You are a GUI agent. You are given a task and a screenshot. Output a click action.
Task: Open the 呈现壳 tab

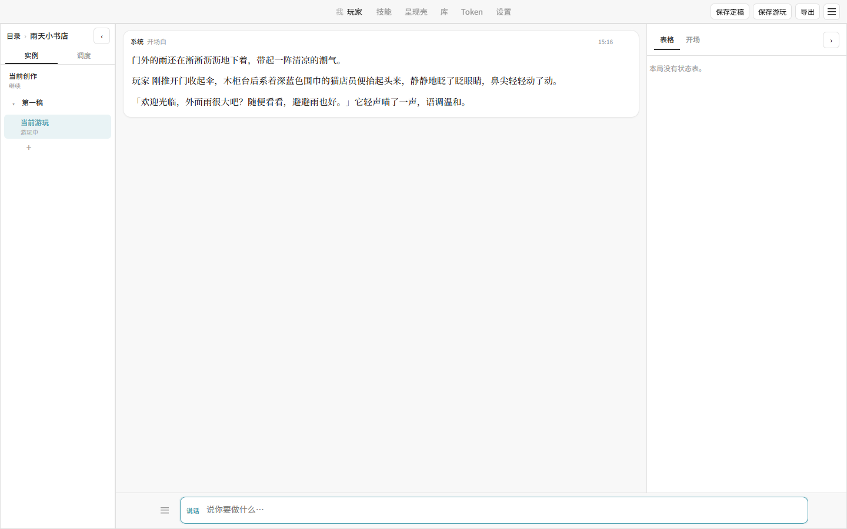(416, 12)
